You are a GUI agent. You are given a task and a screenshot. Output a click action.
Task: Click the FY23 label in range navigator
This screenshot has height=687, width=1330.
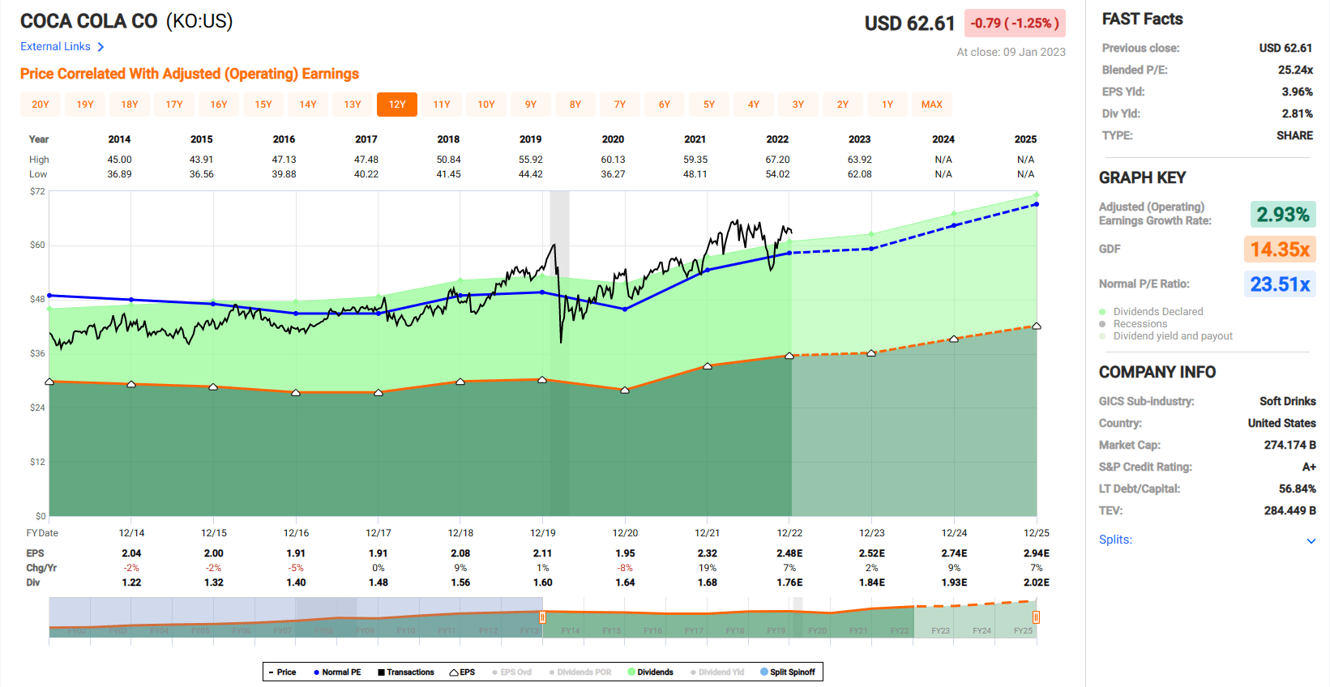[x=941, y=630]
